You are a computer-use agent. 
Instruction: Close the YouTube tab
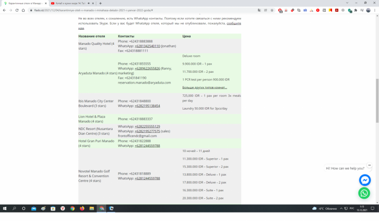(93, 3)
